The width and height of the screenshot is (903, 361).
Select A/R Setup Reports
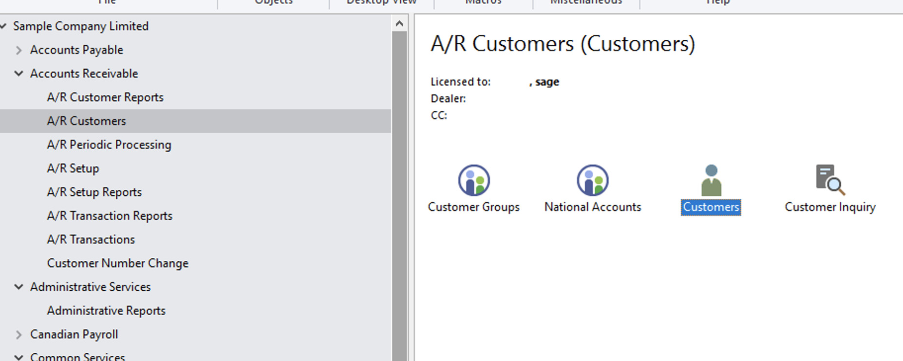[94, 192]
